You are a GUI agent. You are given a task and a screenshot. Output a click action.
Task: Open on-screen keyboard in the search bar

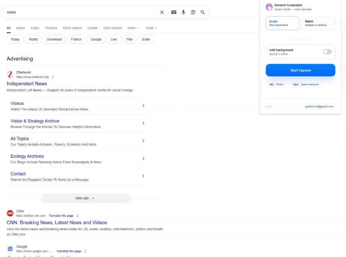[173, 12]
